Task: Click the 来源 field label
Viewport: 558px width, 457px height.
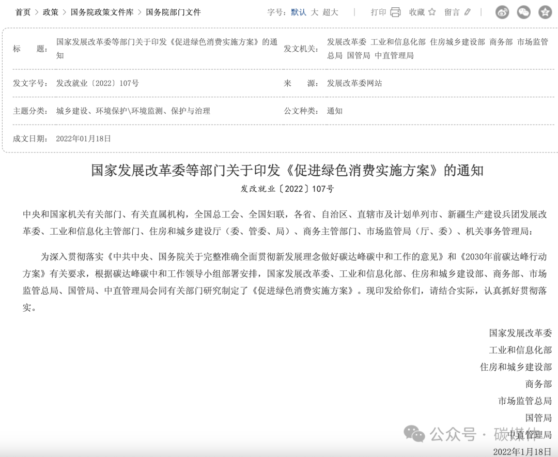Action: tap(301, 83)
